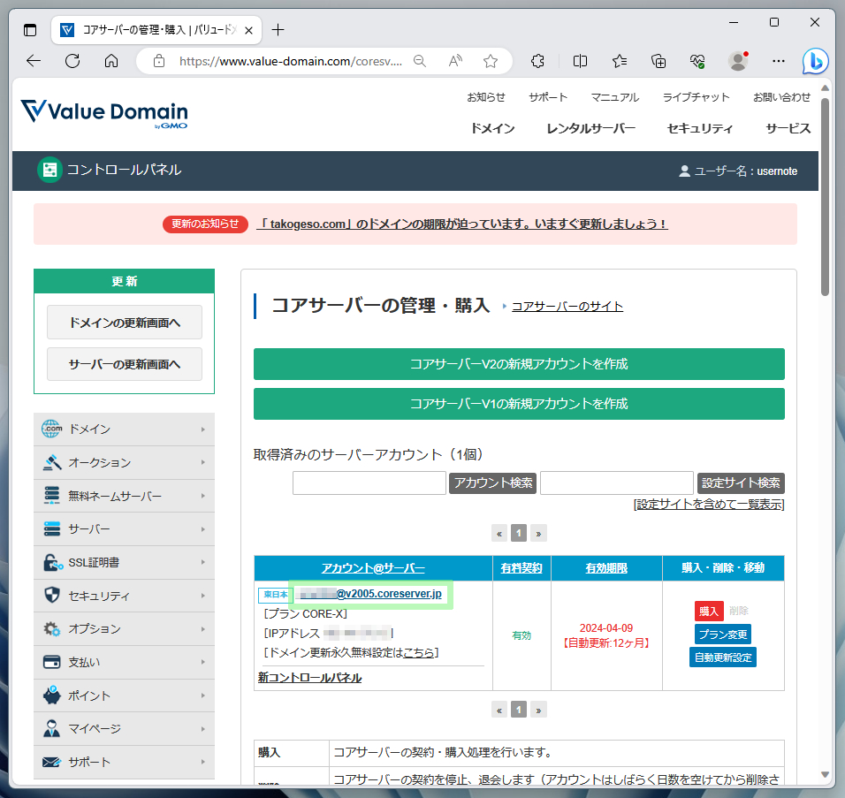Start Read aloud from address bar
This screenshot has height=798, width=845.
pyautogui.click(x=455, y=61)
